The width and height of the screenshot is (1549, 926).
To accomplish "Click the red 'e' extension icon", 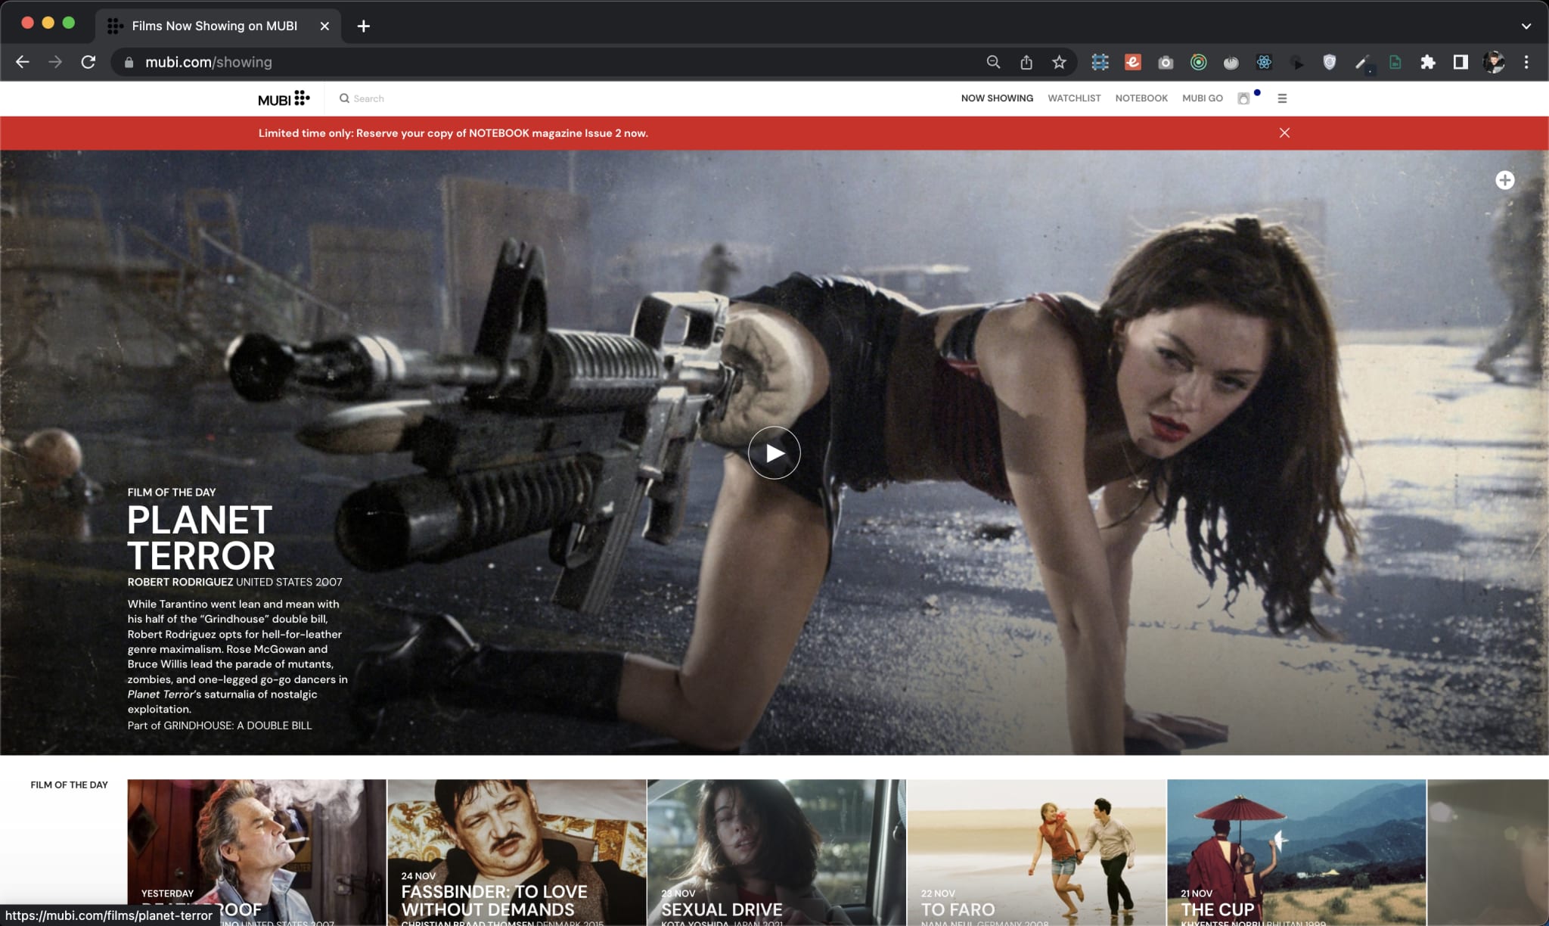I will tap(1133, 62).
